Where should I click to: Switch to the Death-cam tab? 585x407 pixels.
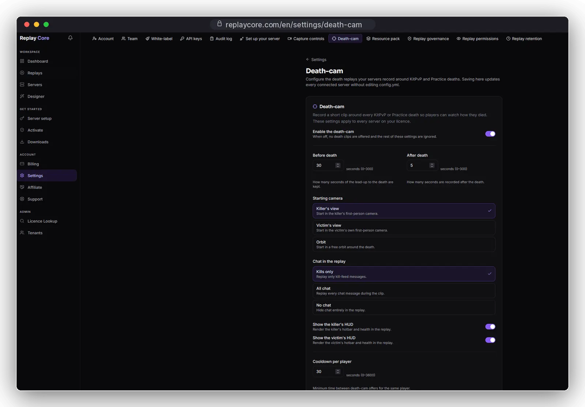point(345,38)
